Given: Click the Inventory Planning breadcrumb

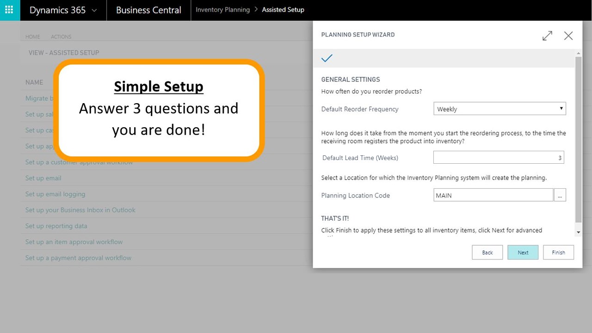Looking at the screenshot, I should [x=222, y=10].
